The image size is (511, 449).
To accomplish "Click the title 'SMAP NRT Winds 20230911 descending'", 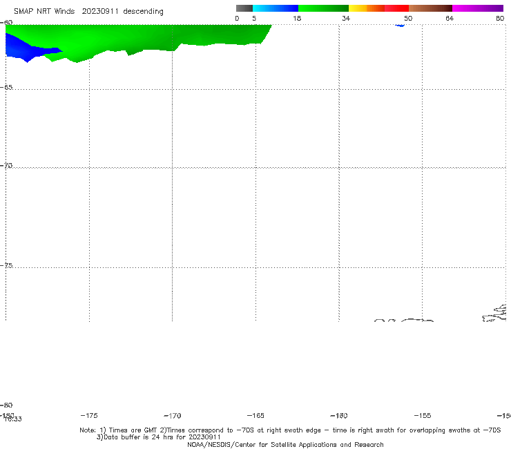I will point(88,12).
